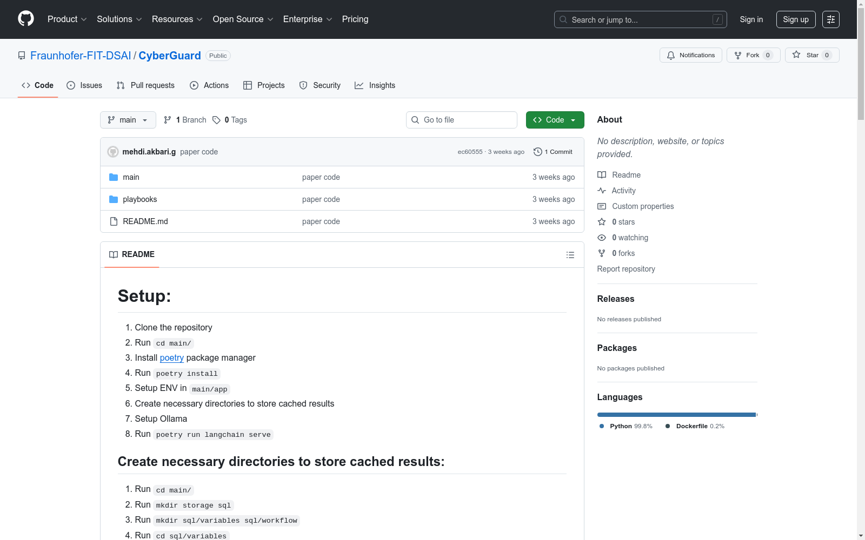Click the 'paper code' latest commit message

pos(199,152)
